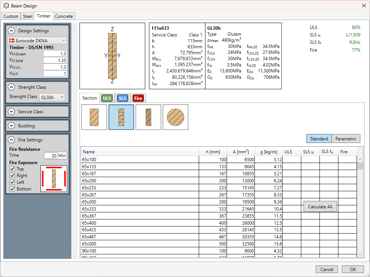Switch to the Concrete tab
The image size is (370, 277).
click(x=64, y=16)
